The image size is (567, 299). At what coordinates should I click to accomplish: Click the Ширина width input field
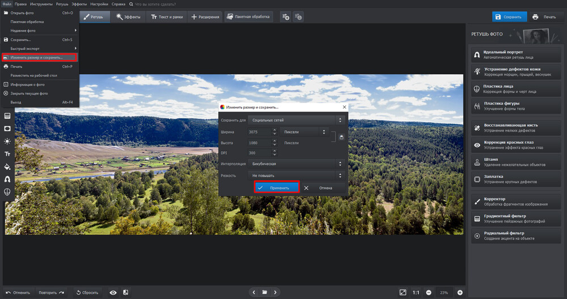(x=259, y=132)
